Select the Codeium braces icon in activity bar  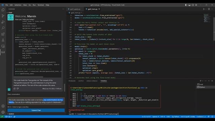3,52
